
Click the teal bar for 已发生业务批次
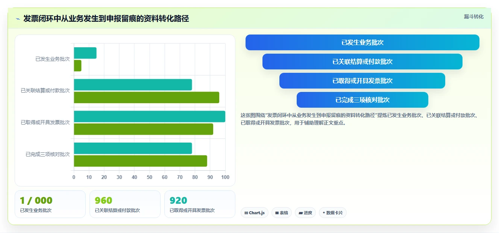coord(85,53)
